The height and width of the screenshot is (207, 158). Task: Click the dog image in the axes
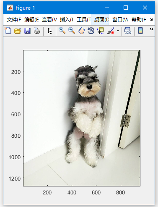pos(82,118)
